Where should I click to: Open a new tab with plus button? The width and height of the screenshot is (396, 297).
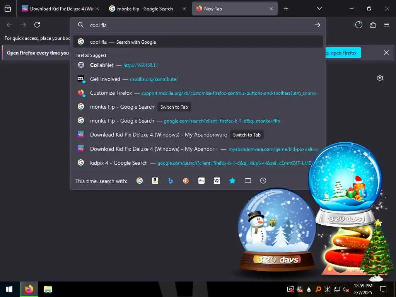(286, 9)
